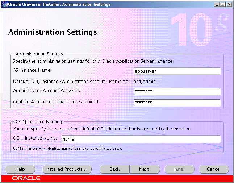Click the 'AS Instance Name:' label

click(32, 70)
